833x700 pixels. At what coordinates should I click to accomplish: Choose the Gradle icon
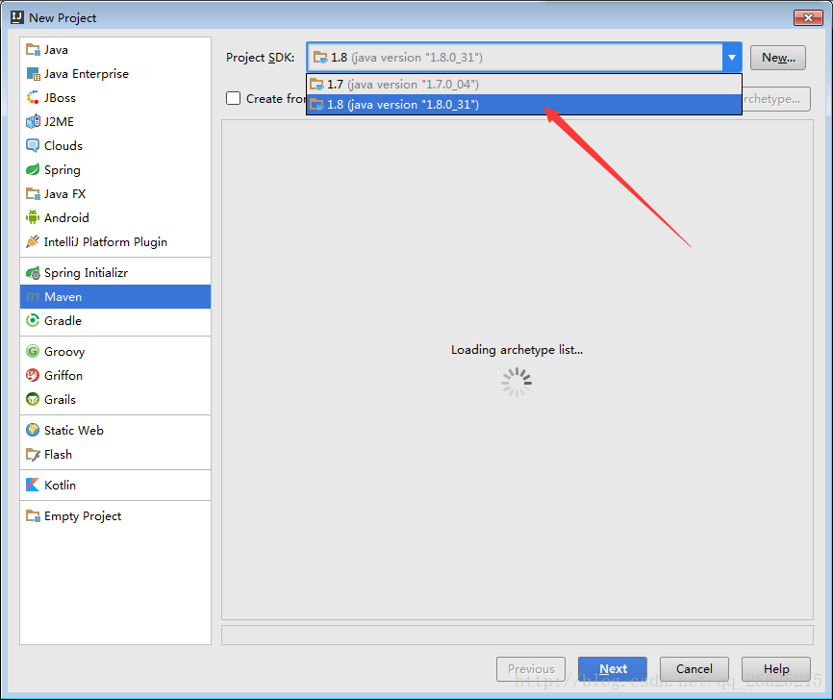point(33,321)
